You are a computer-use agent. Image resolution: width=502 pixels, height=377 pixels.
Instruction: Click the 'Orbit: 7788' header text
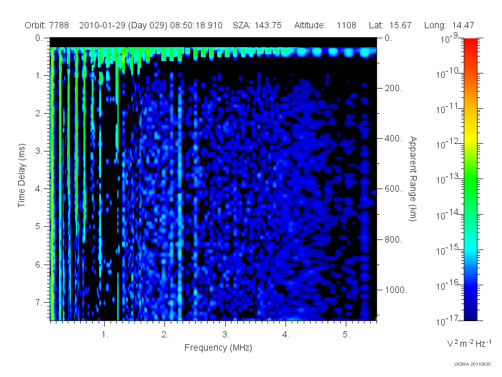[46, 25]
